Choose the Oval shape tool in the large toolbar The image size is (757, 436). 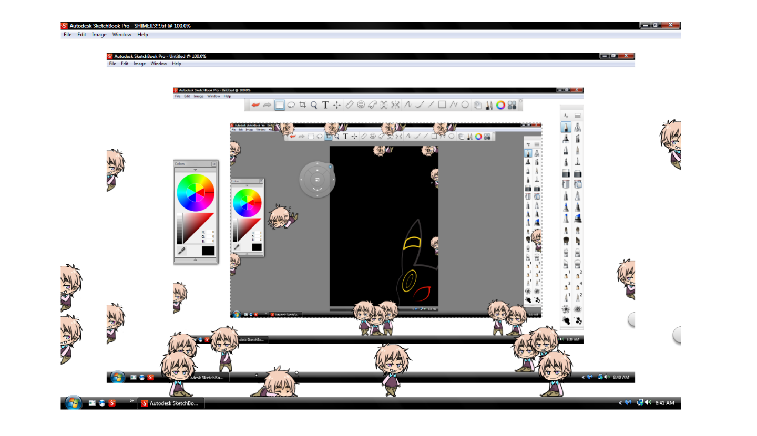click(x=465, y=105)
